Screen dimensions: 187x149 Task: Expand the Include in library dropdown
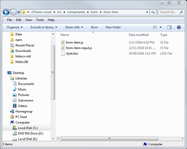coord(44,27)
